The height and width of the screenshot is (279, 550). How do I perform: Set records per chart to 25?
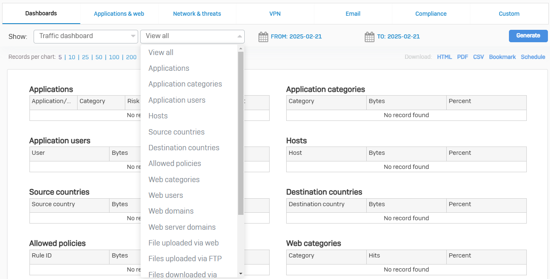click(x=85, y=58)
